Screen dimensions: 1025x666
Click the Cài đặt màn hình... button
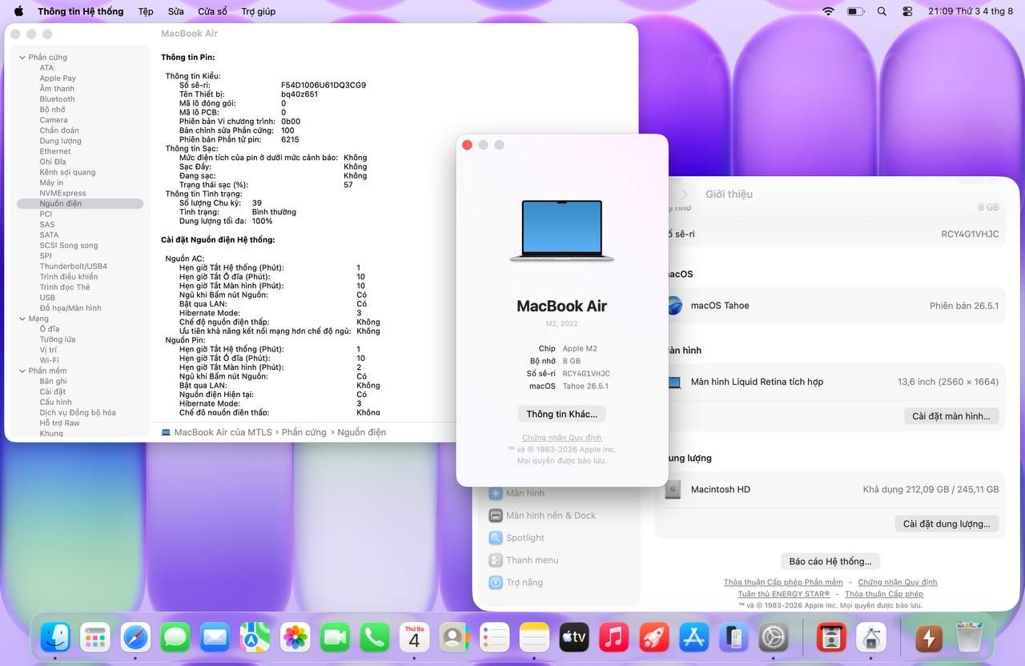951,416
